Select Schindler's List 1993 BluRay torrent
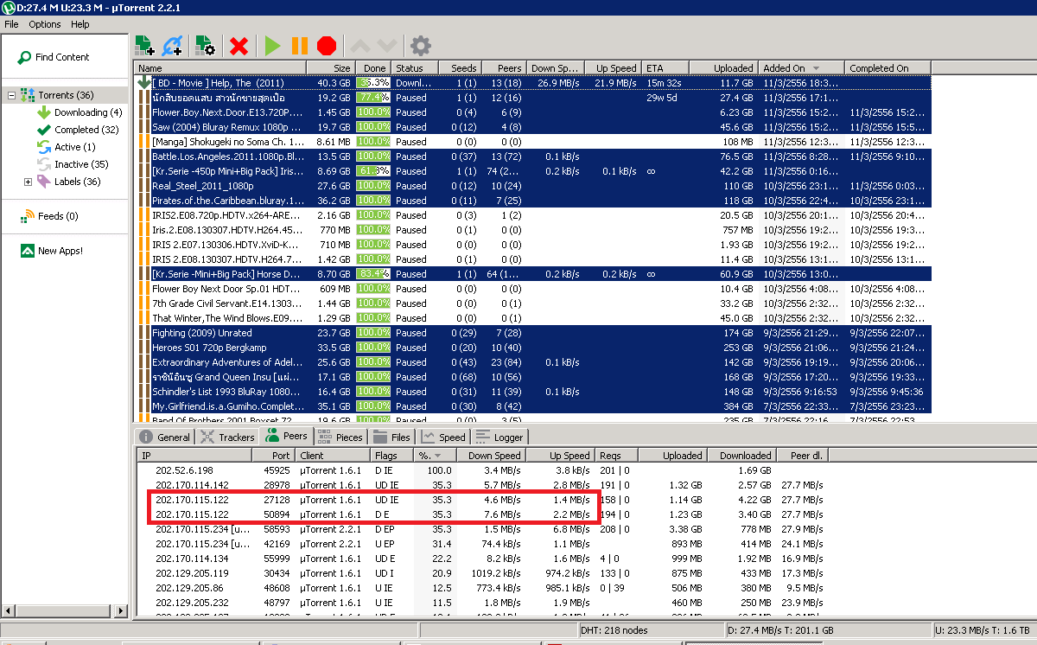The width and height of the screenshot is (1037, 645). pos(532,392)
